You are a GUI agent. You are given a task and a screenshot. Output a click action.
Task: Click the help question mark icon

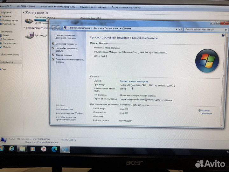tap(223, 35)
